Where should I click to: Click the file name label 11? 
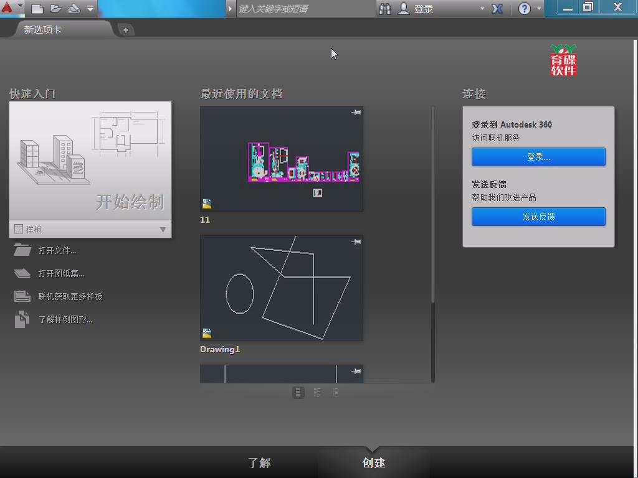205,220
